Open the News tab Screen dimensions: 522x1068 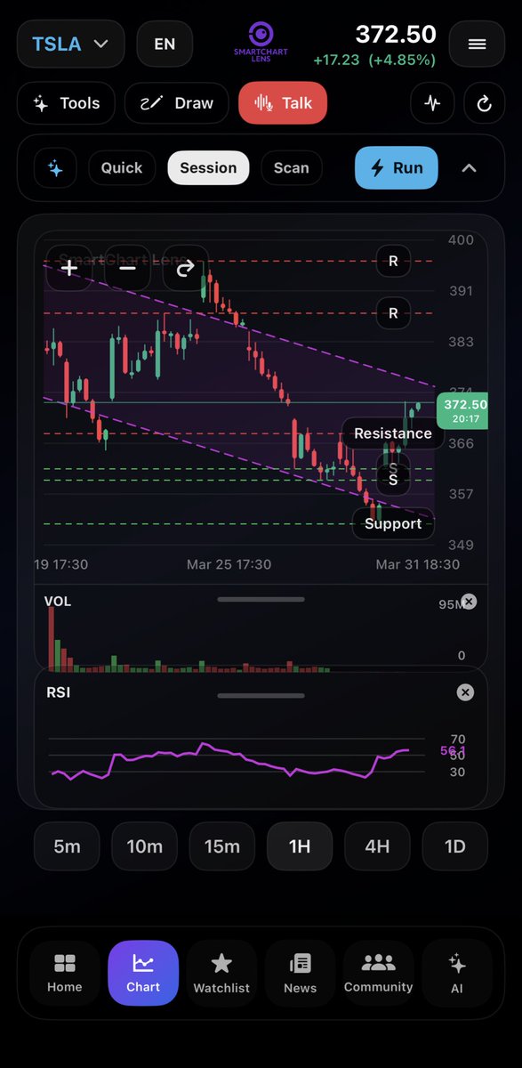(x=300, y=973)
